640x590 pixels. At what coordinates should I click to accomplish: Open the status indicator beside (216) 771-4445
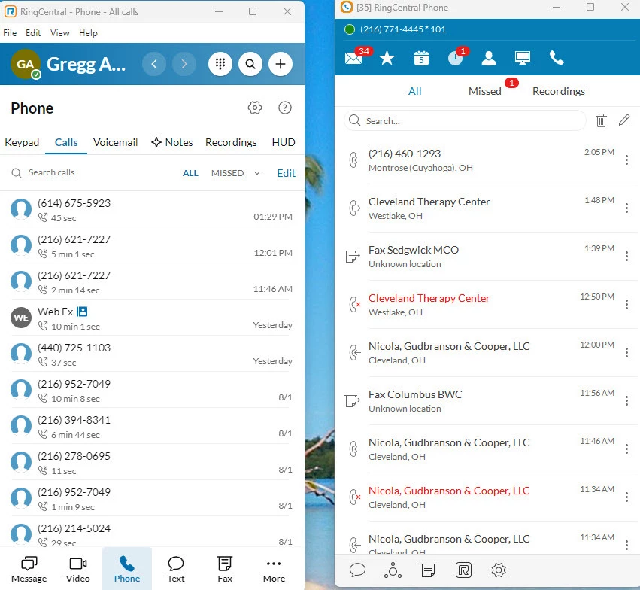point(350,29)
